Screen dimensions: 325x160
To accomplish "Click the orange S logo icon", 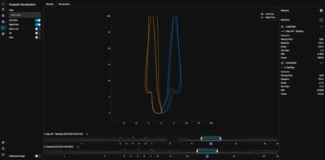I will (3, 9).
